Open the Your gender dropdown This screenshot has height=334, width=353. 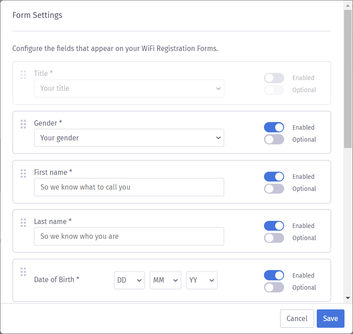click(129, 138)
